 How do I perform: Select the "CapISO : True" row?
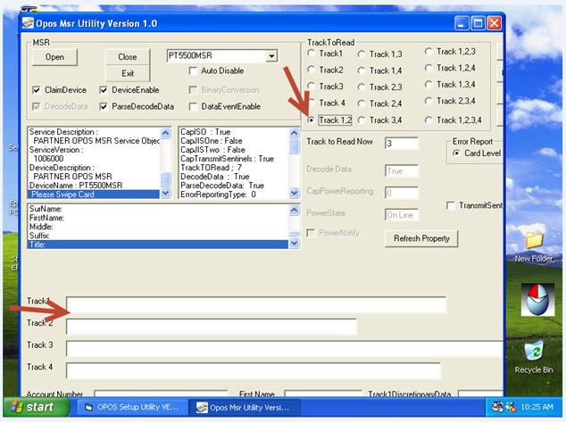(x=234, y=132)
